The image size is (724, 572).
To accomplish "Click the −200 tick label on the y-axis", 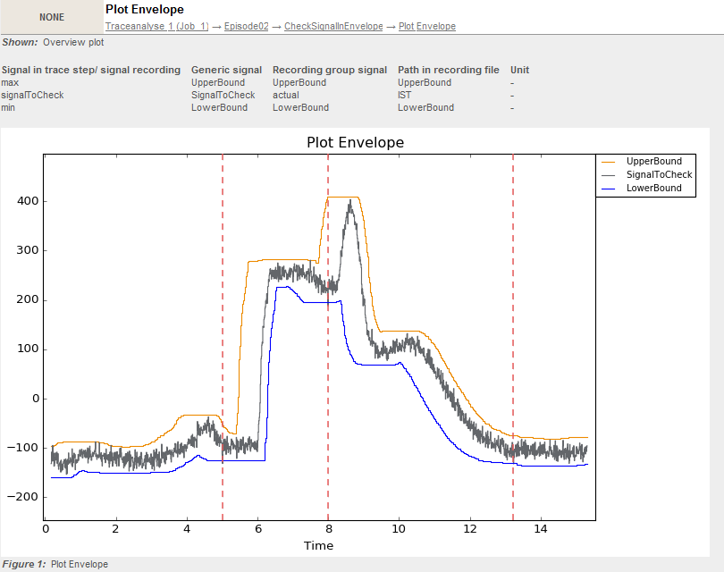I will 22,497.
